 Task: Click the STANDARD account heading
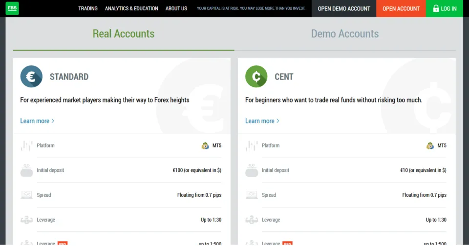pos(69,77)
